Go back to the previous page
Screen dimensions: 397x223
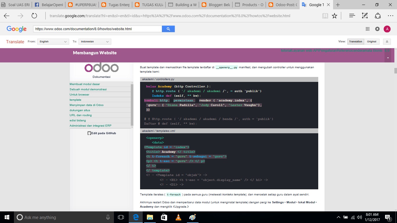[x=6, y=16]
